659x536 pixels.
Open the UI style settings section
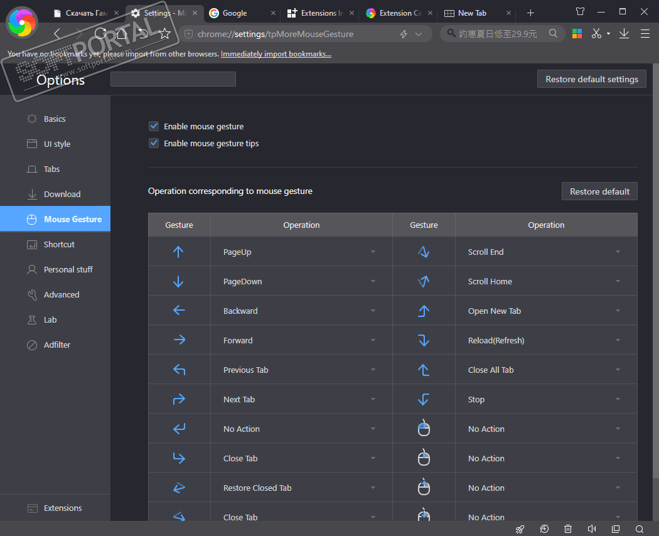point(55,144)
